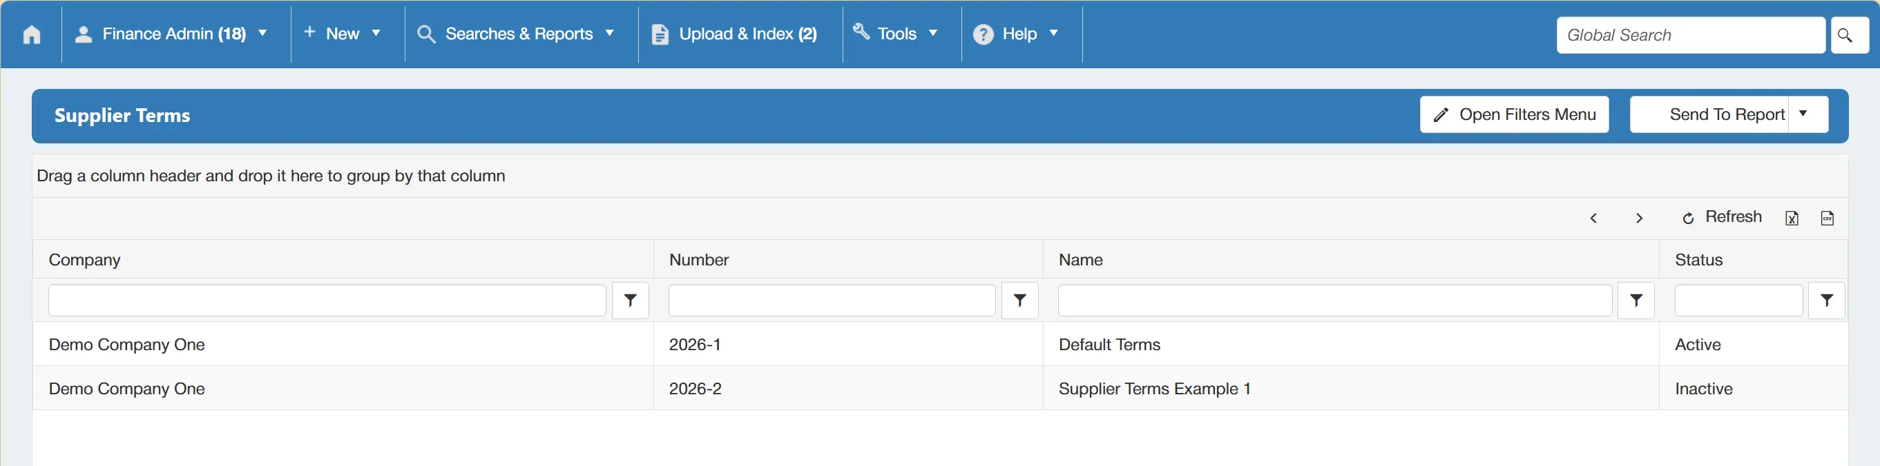Click Open Filters Menu button
Viewport: 1880px width, 466px height.
pos(1515,114)
